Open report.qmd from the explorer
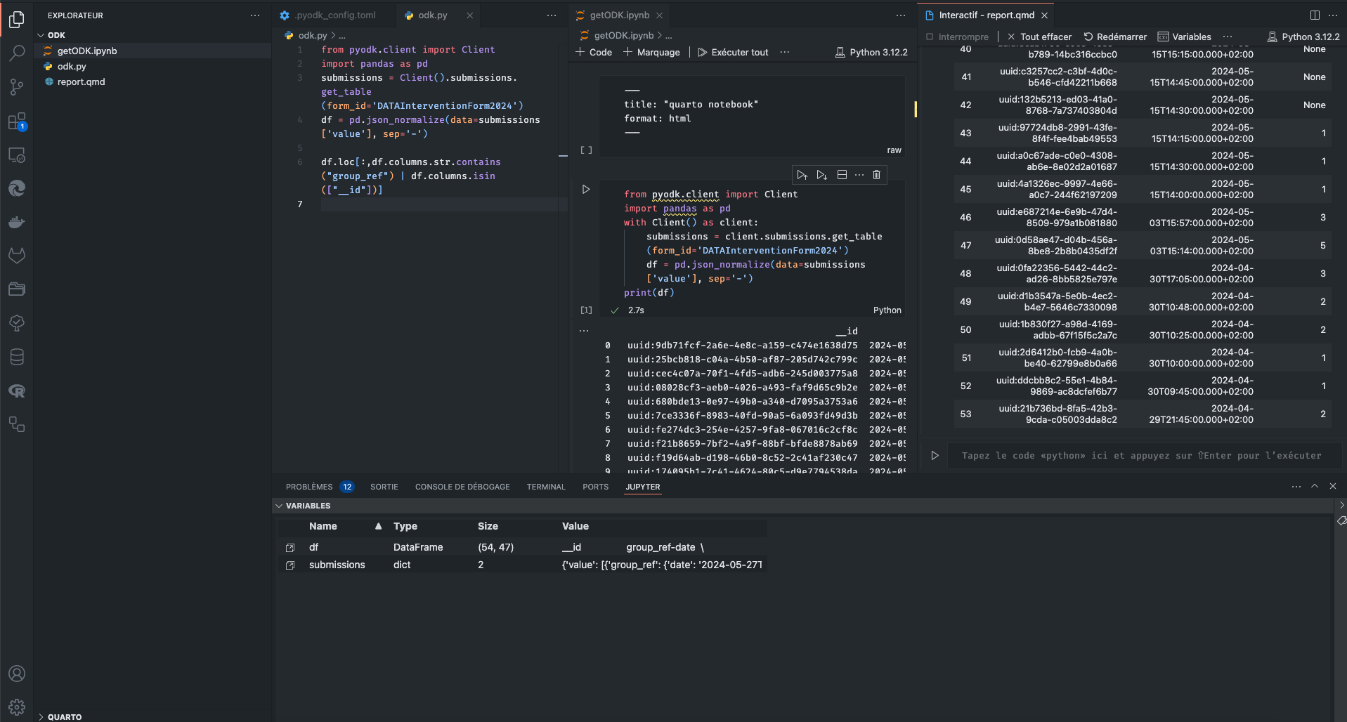Viewport: 1347px width, 722px height. [x=81, y=82]
